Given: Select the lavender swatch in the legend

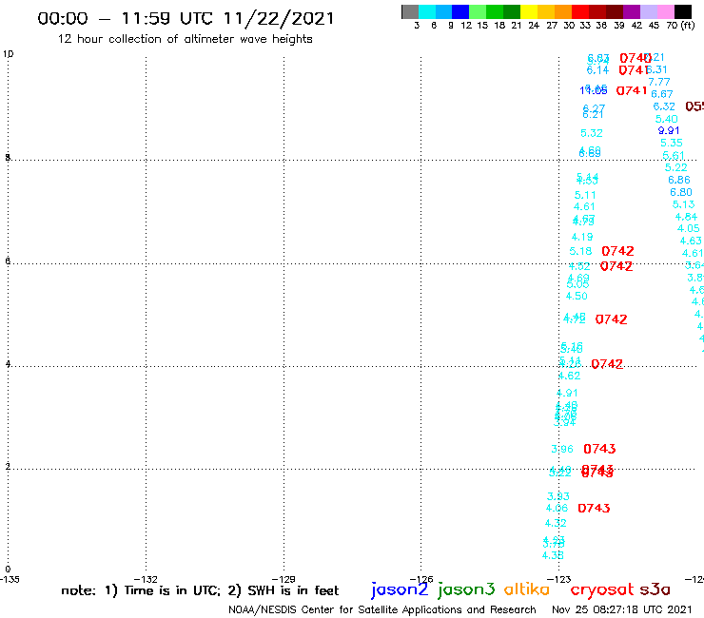Looking at the screenshot, I should point(648,11).
